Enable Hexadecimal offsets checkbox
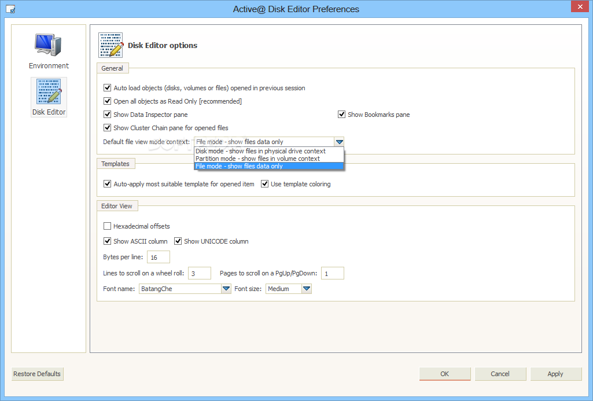 (107, 226)
